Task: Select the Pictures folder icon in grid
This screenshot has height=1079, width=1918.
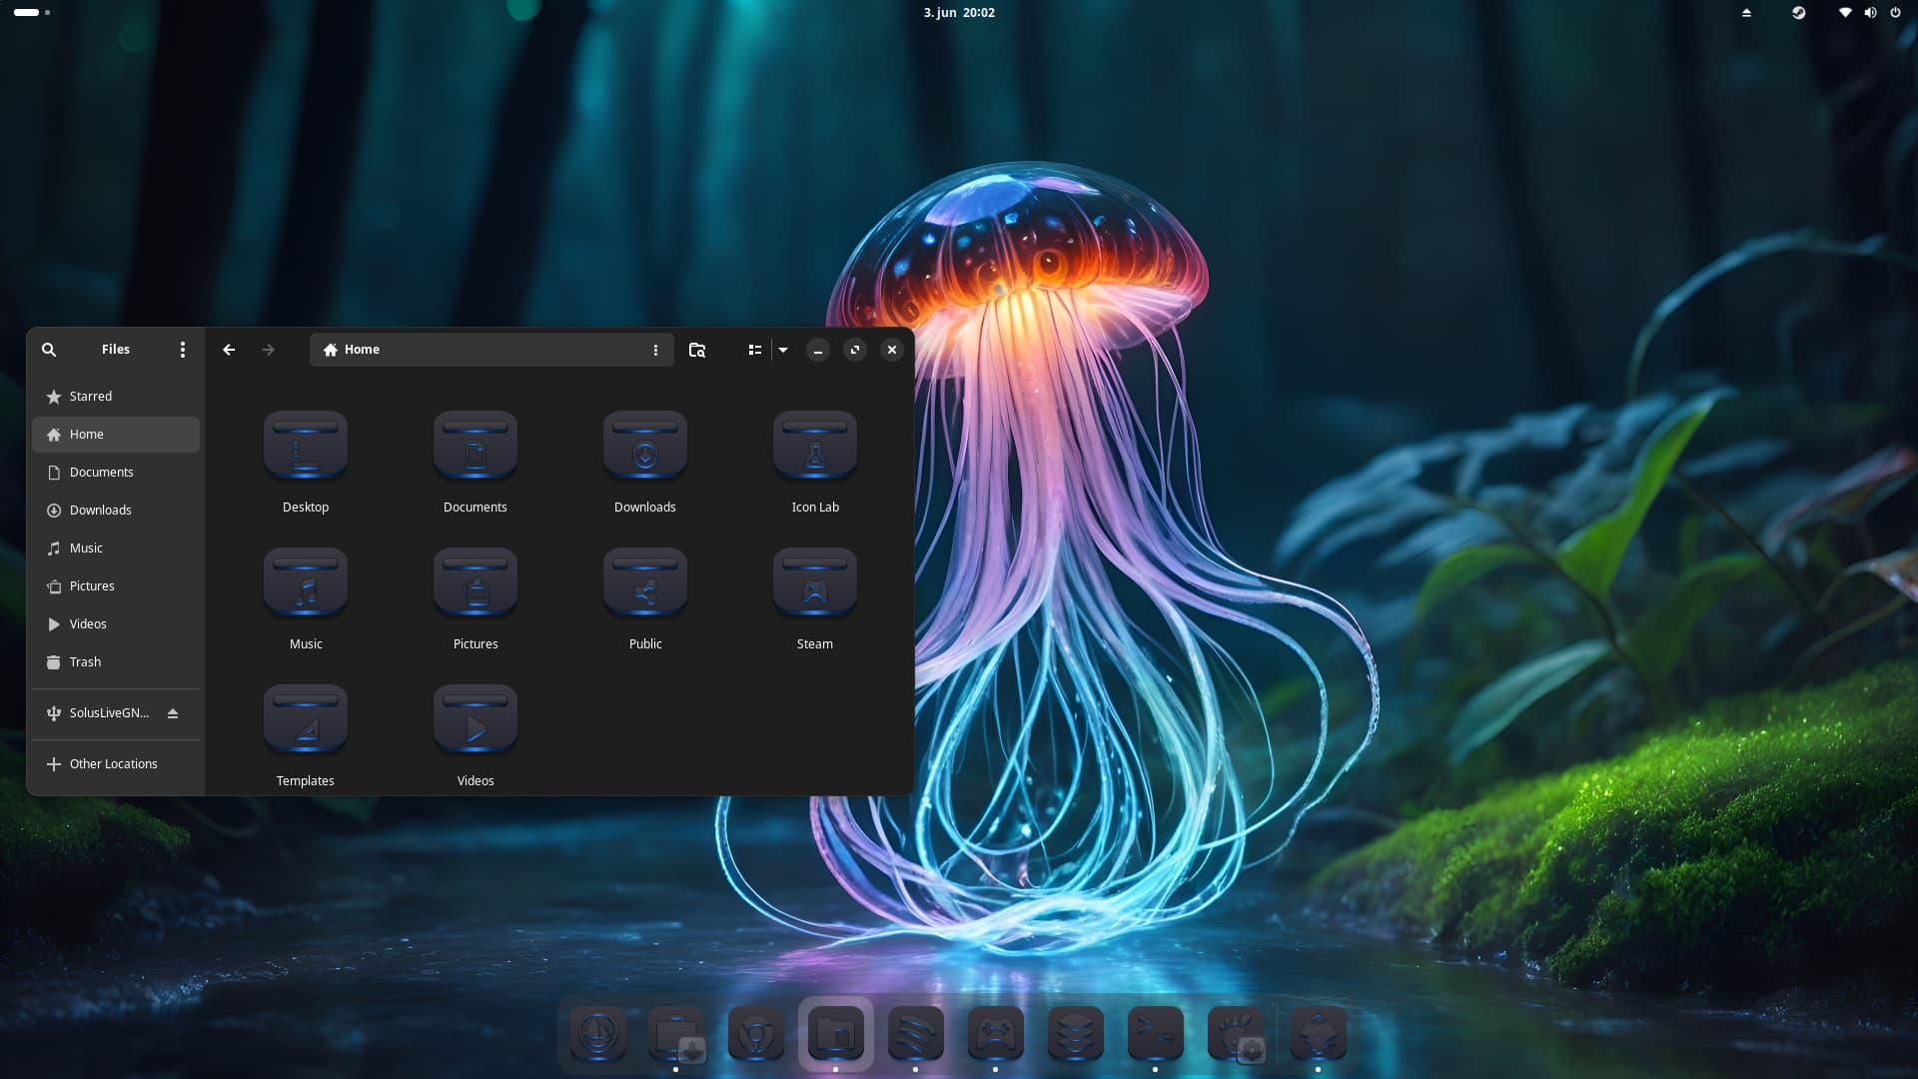Action: pos(476,581)
